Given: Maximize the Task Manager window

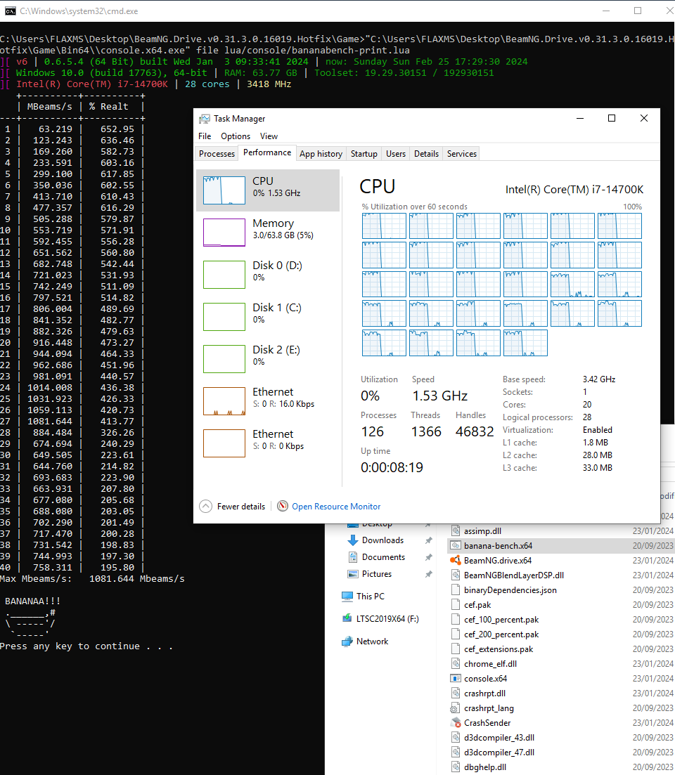Looking at the screenshot, I should (x=612, y=118).
